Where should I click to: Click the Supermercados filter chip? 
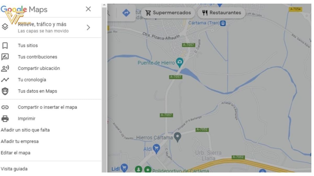(169, 13)
